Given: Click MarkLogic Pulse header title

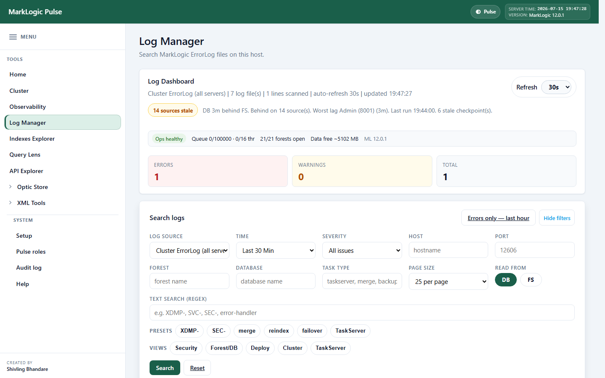Looking at the screenshot, I should [35, 12].
